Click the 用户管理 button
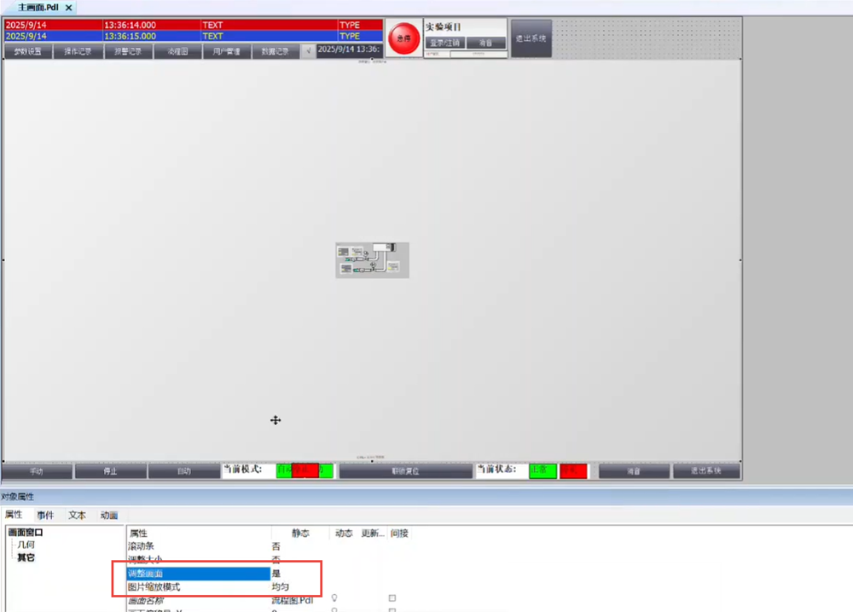The width and height of the screenshot is (853, 612). point(227,52)
